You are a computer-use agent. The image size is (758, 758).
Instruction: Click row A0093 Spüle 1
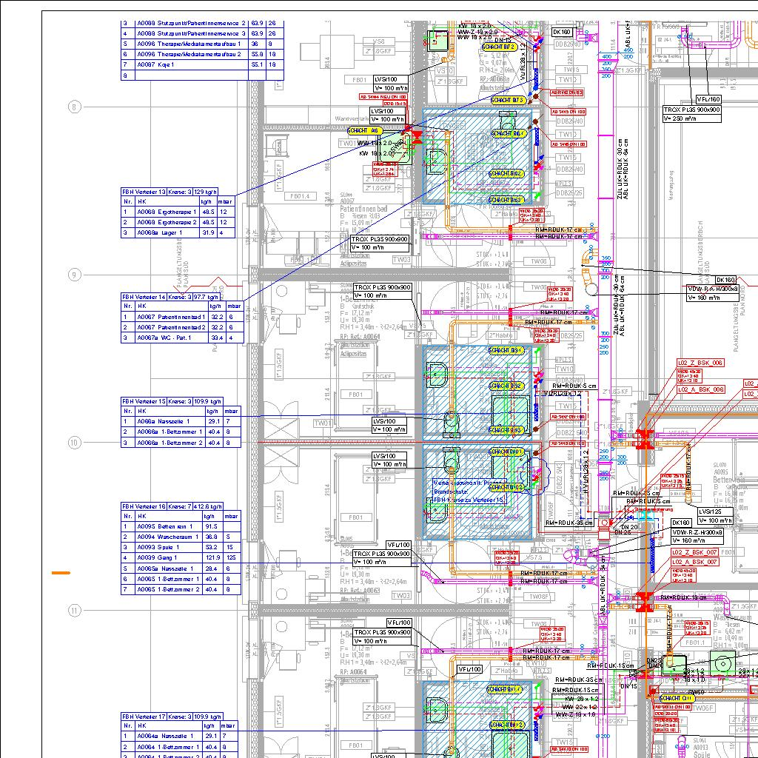(x=181, y=547)
